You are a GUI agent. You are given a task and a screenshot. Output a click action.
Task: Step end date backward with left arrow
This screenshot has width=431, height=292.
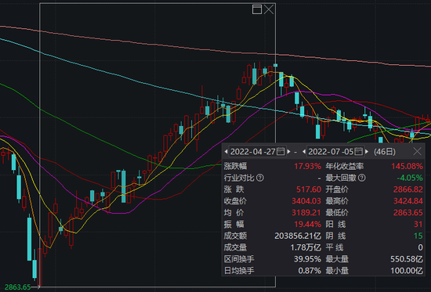(x=304, y=151)
